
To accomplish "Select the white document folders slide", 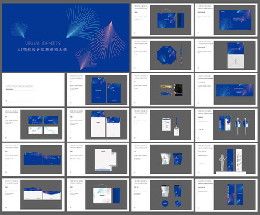I will 98,125.
